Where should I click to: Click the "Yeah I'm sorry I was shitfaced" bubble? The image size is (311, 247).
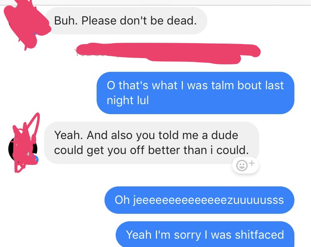(205, 234)
